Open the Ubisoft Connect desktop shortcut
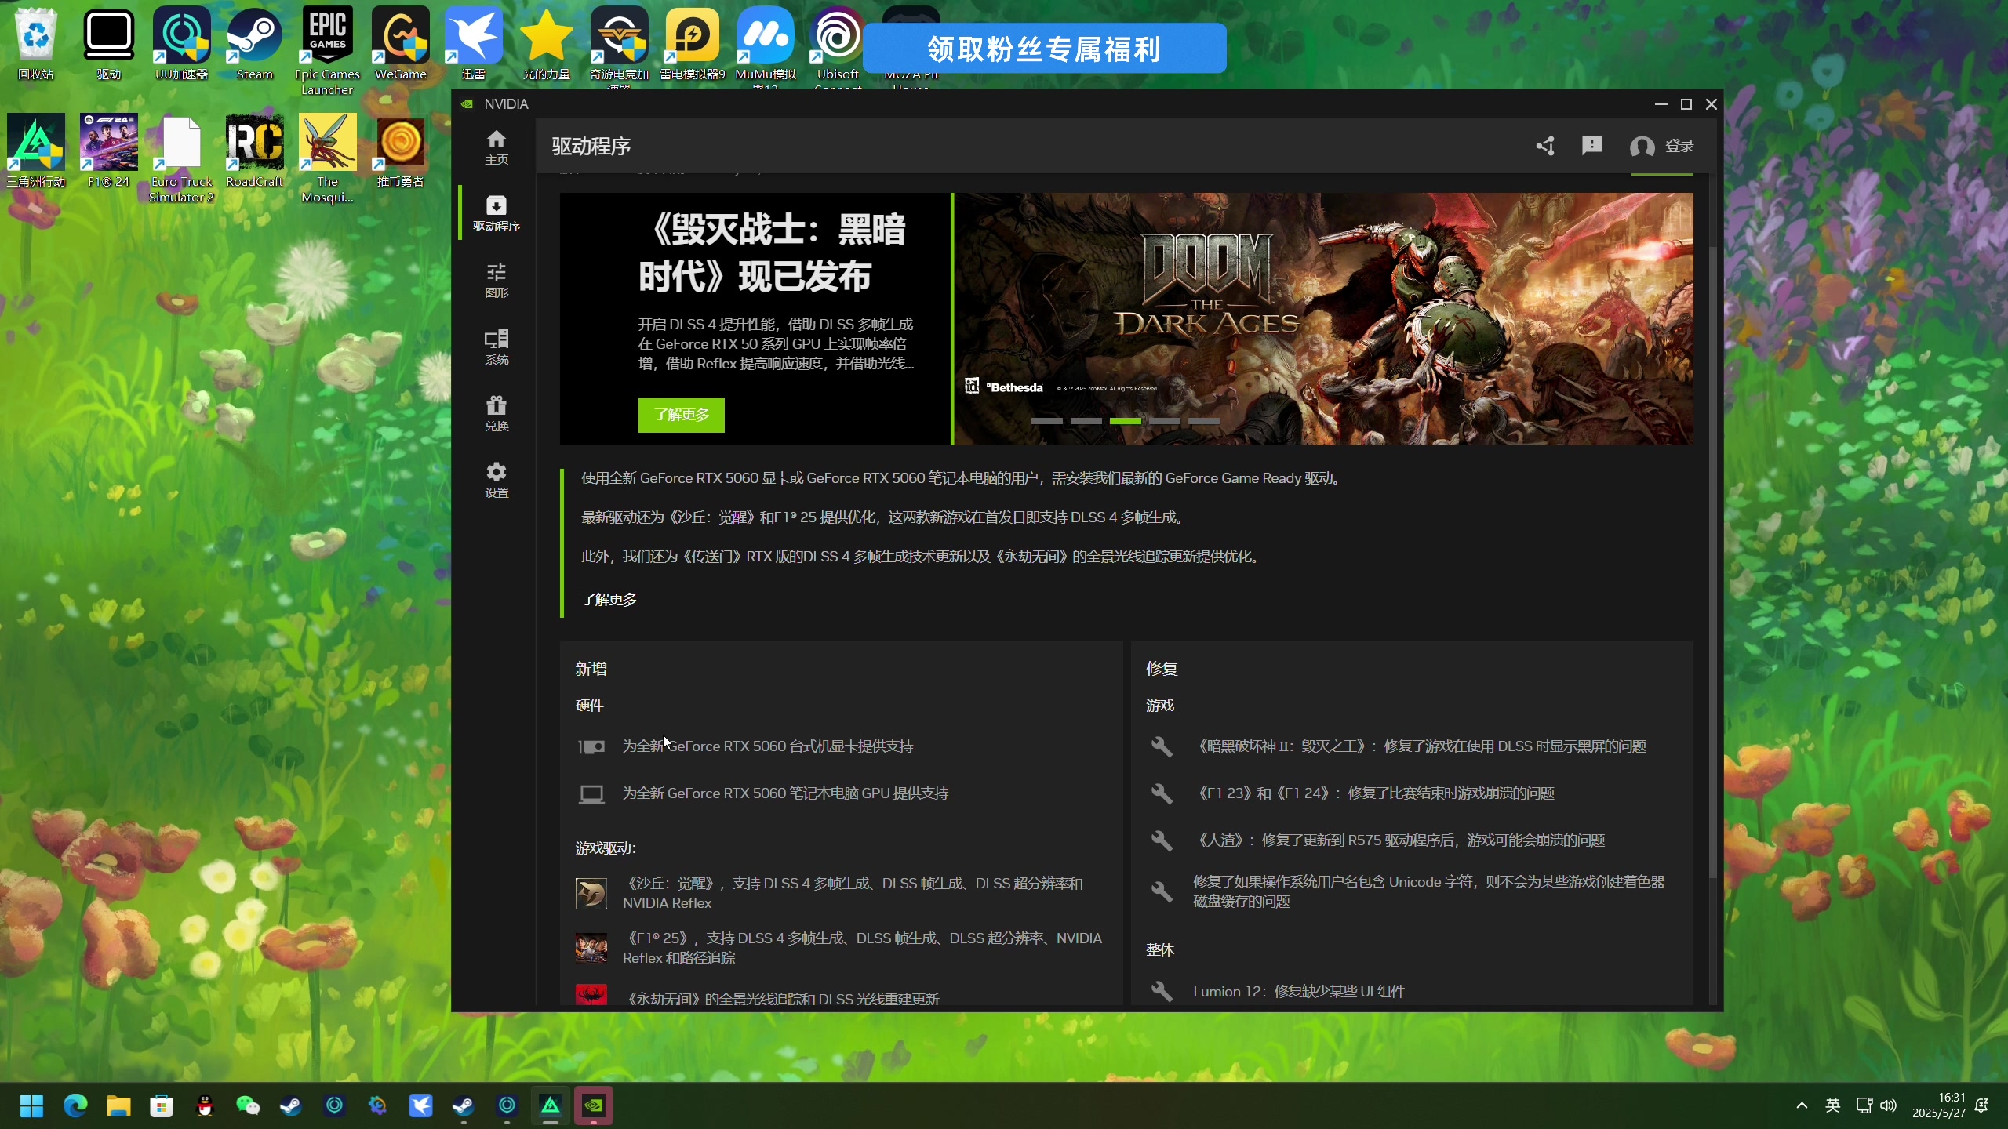2008x1129 pixels. click(x=838, y=47)
